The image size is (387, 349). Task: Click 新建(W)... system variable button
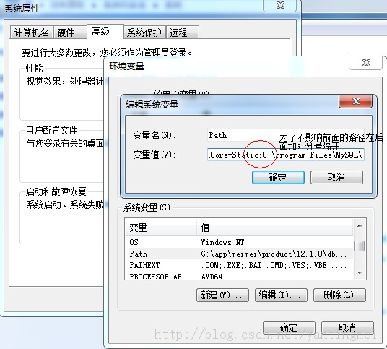point(222,295)
